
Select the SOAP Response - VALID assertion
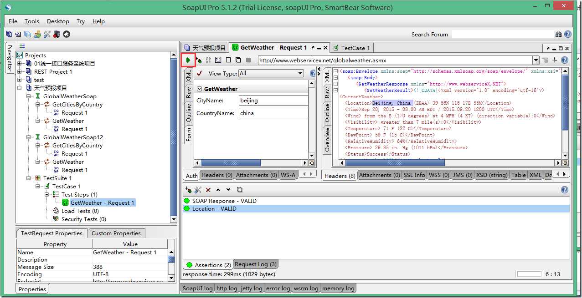[x=376, y=201]
